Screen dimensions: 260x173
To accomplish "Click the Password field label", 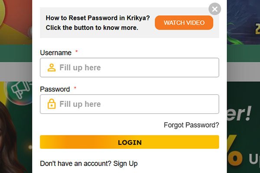I will point(55,90).
